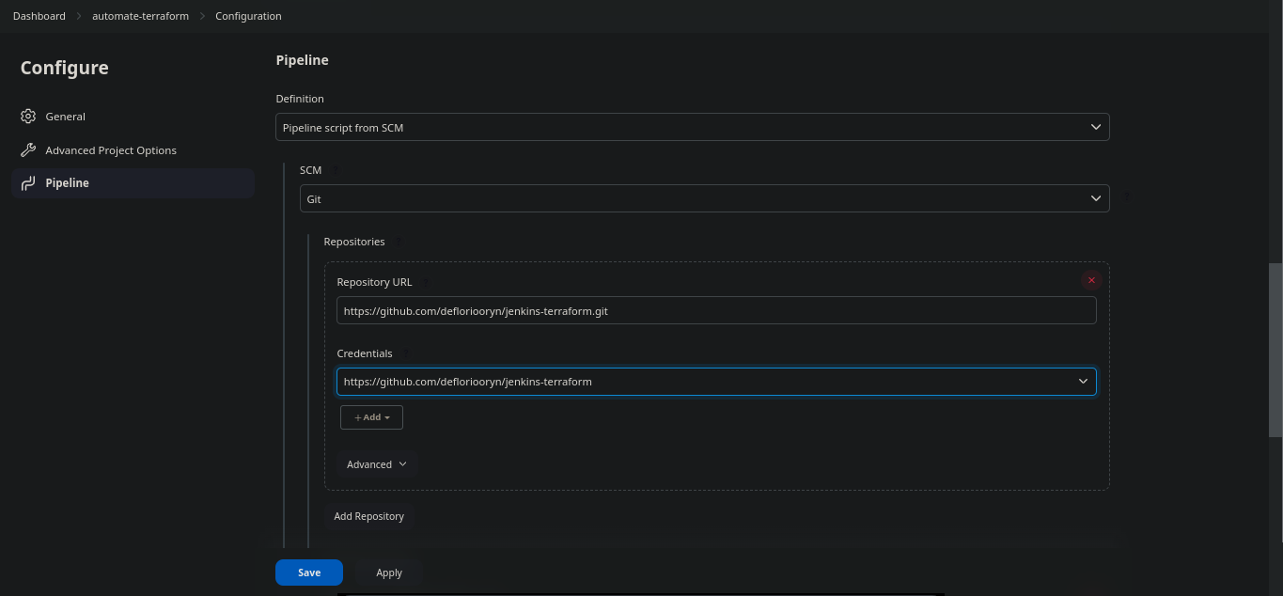
Task: Open the Definition dropdown
Action: point(692,127)
